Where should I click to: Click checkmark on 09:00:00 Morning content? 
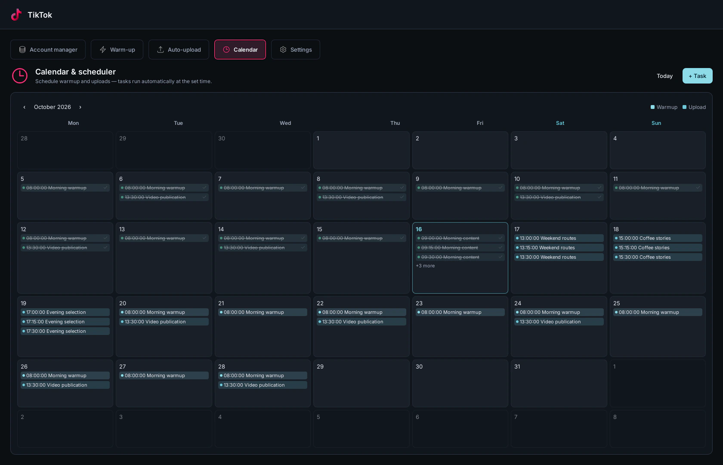(x=500, y=238)
